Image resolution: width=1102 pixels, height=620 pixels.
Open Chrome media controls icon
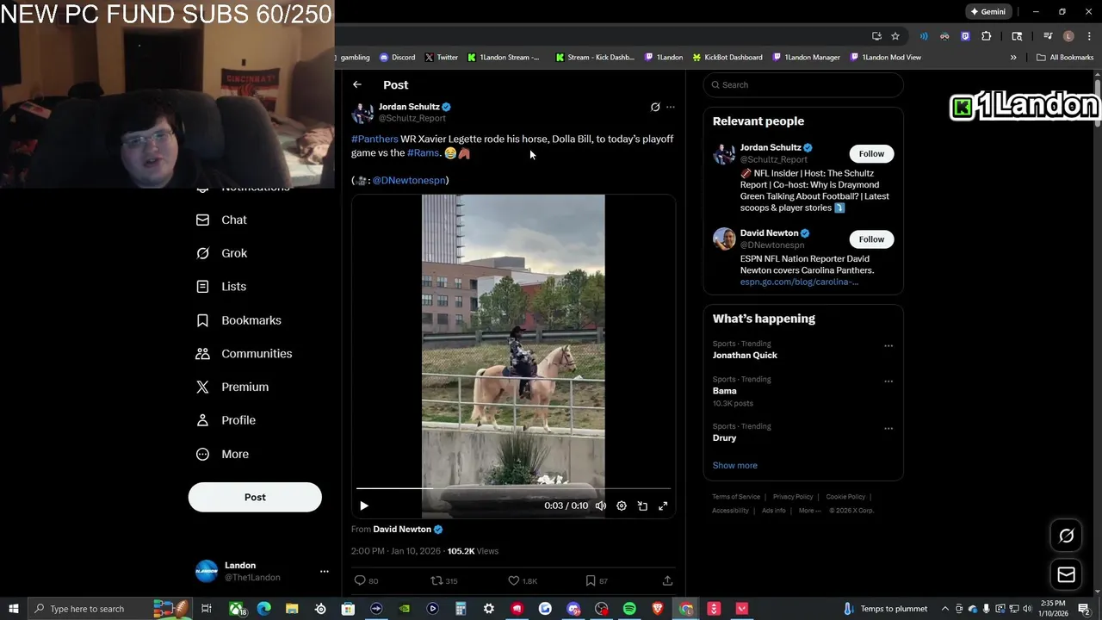coord(1048,36)
